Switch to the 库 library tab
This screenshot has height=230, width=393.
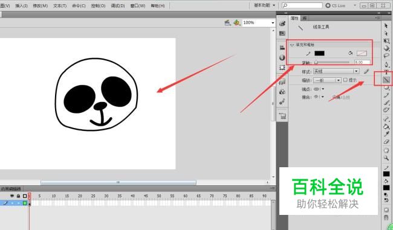tap(305, 18)
